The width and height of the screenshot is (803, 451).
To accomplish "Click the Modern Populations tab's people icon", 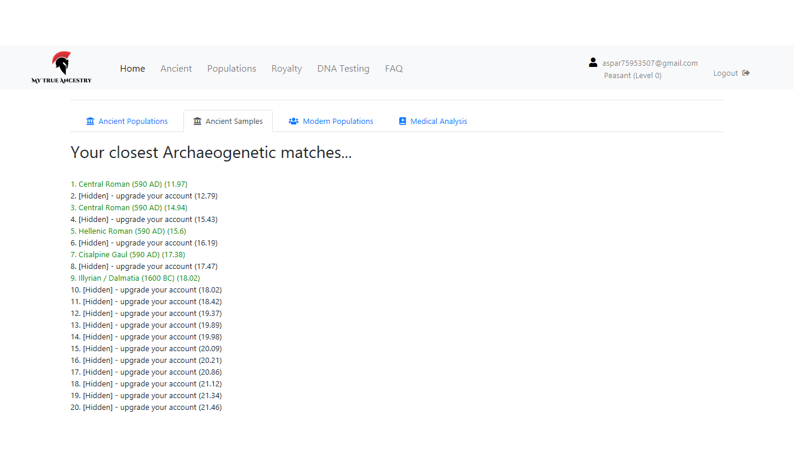I will 293,121.
